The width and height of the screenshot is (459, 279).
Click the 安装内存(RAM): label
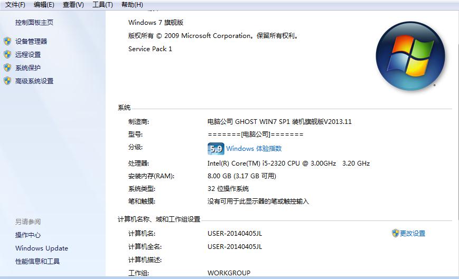pyautogui.click(x=151, y=176)
